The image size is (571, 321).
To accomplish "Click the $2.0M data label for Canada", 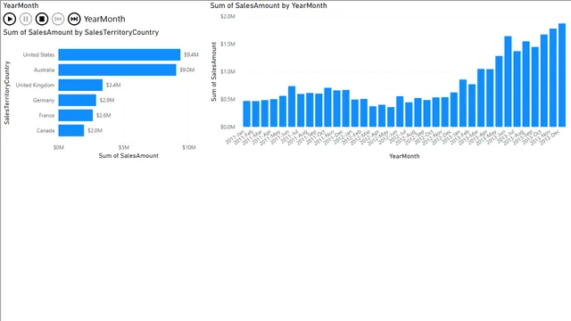I will point(95,131).
